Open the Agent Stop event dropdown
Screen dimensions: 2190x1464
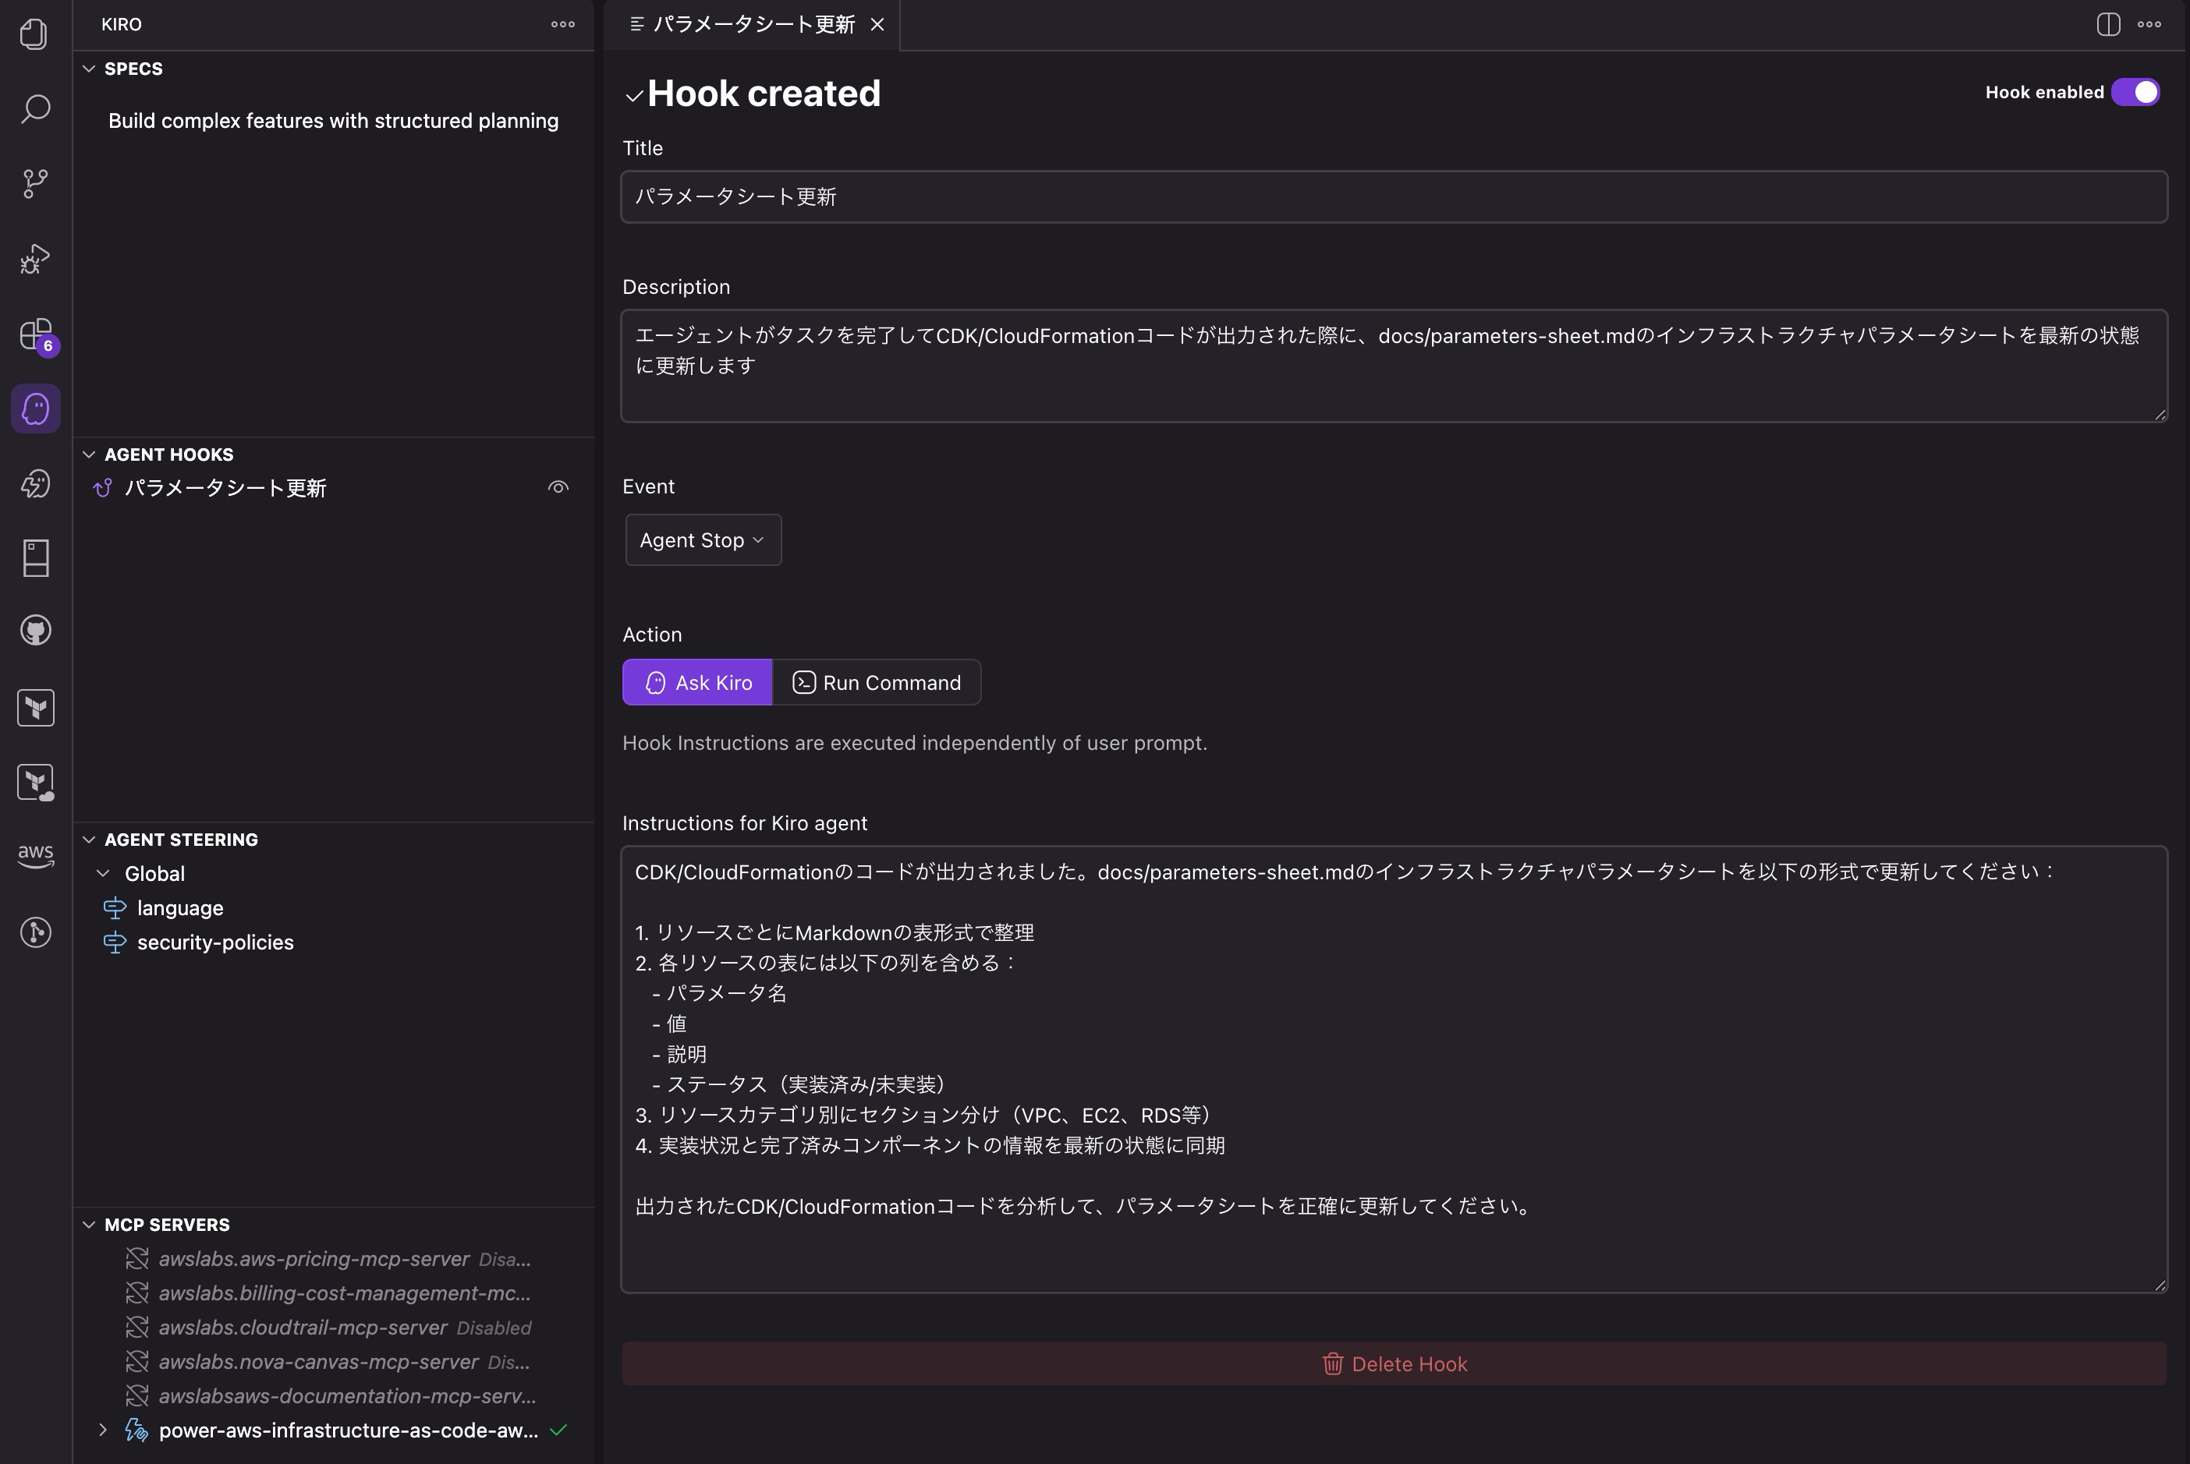coord(702,539)
